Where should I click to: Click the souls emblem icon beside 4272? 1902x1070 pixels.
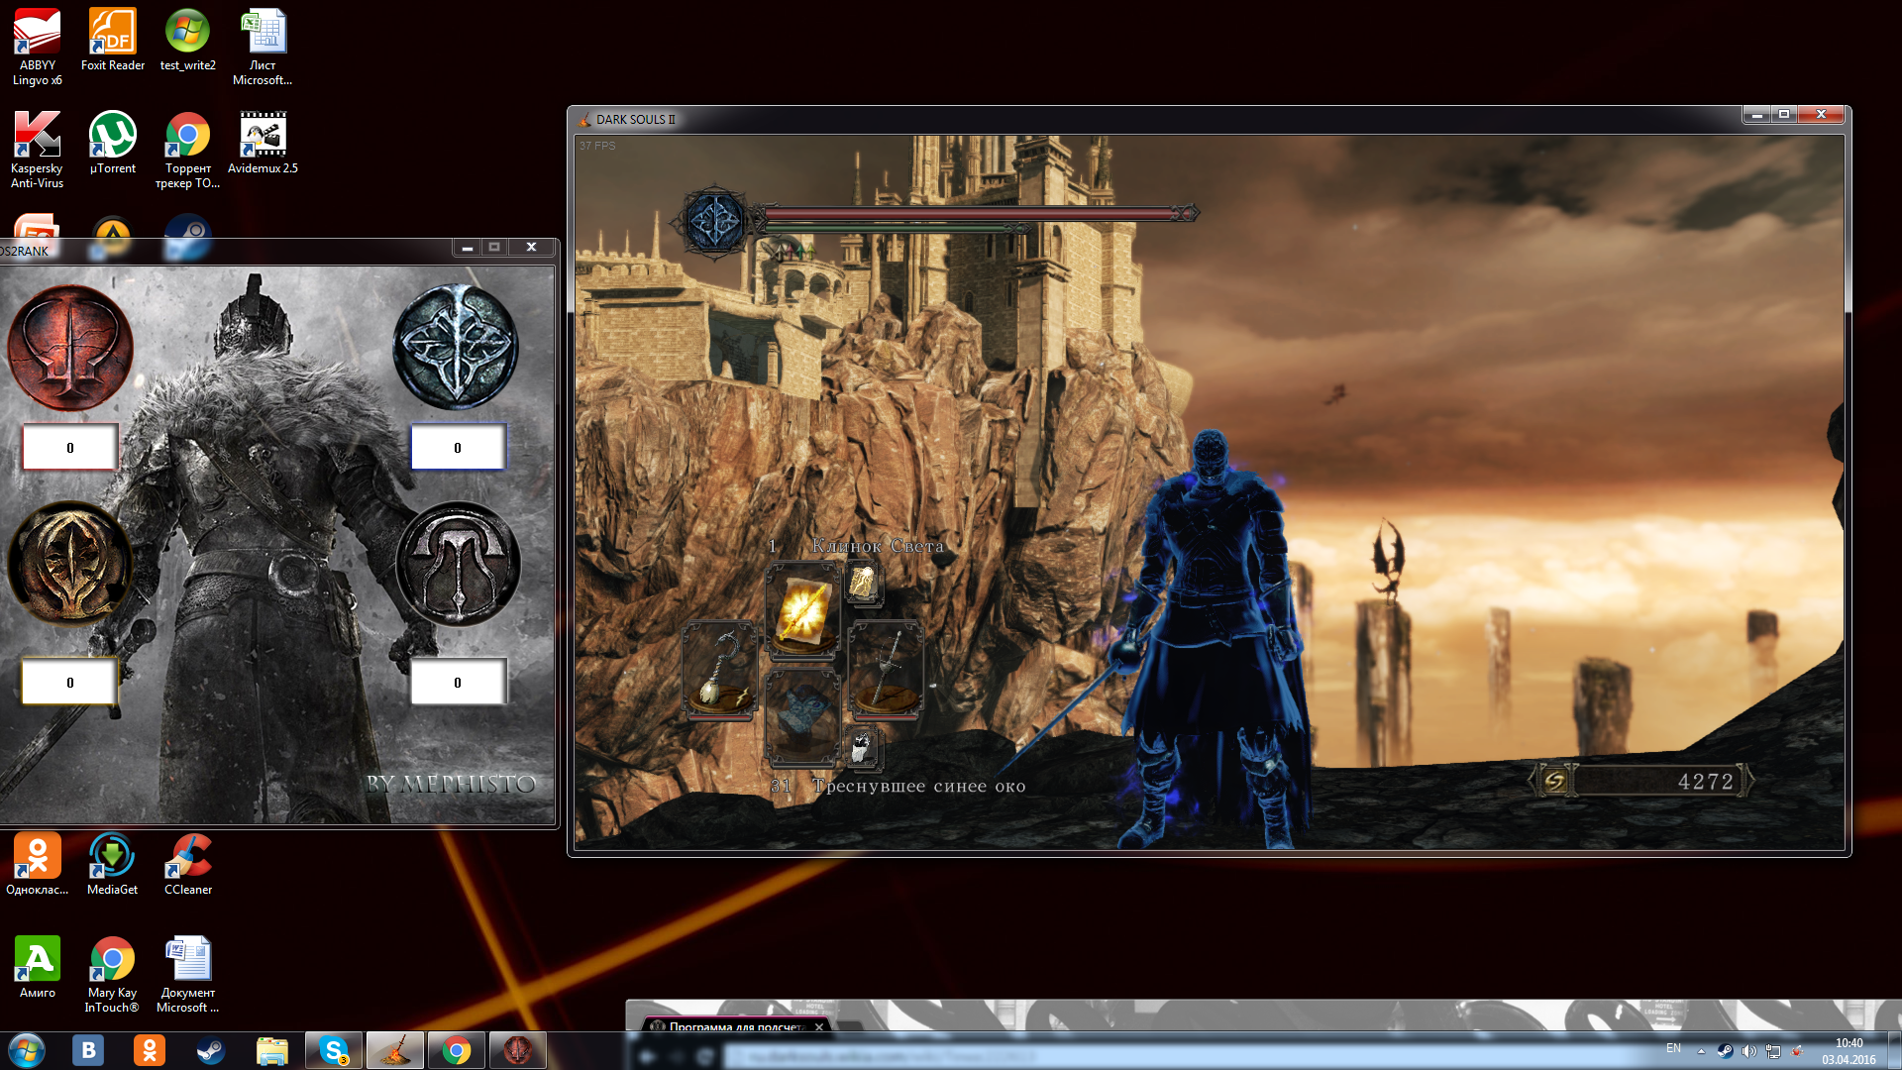pos(1554,782)
